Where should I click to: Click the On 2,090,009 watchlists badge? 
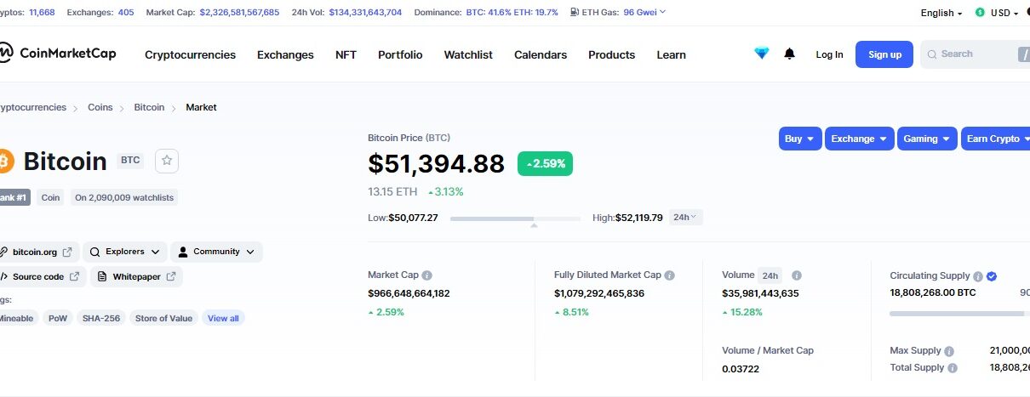coord(124,197)
